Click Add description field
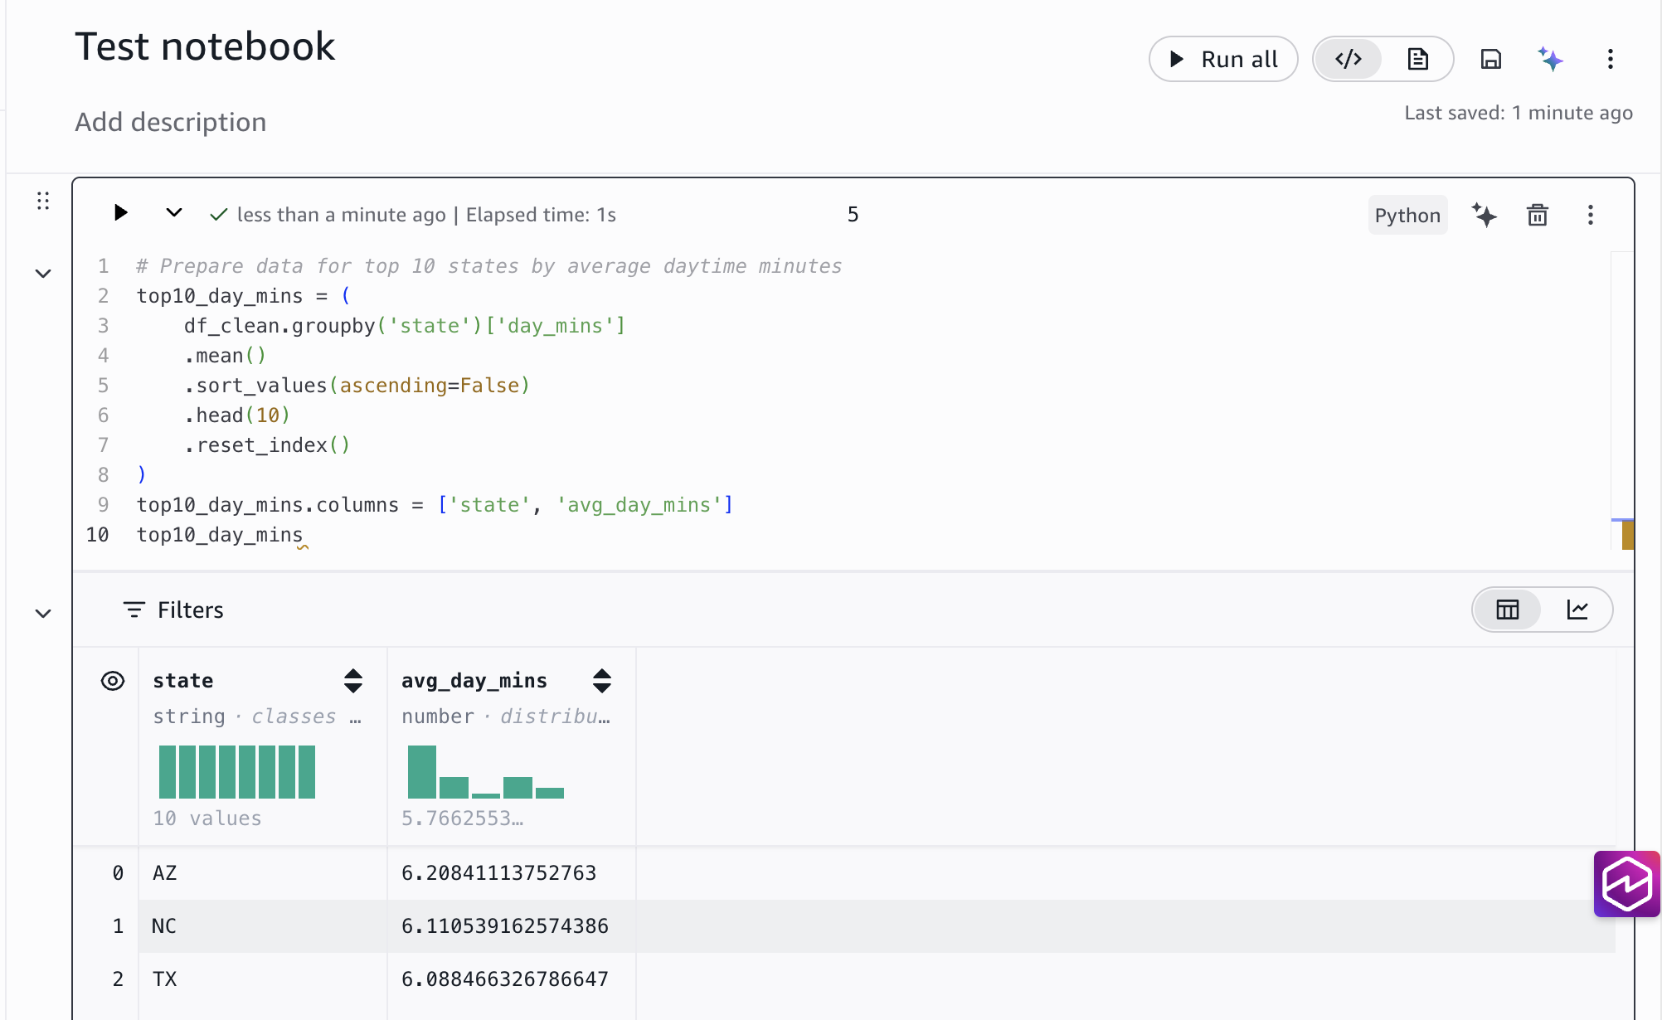The width and height of the screenshot is (1662, 1020). [x=171, y=122]
